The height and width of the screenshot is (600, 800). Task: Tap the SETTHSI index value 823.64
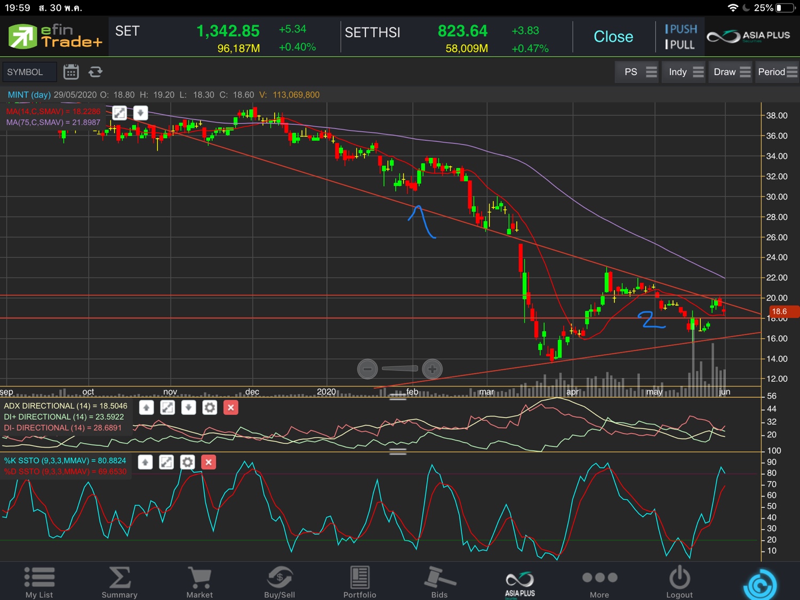[462, 31]
